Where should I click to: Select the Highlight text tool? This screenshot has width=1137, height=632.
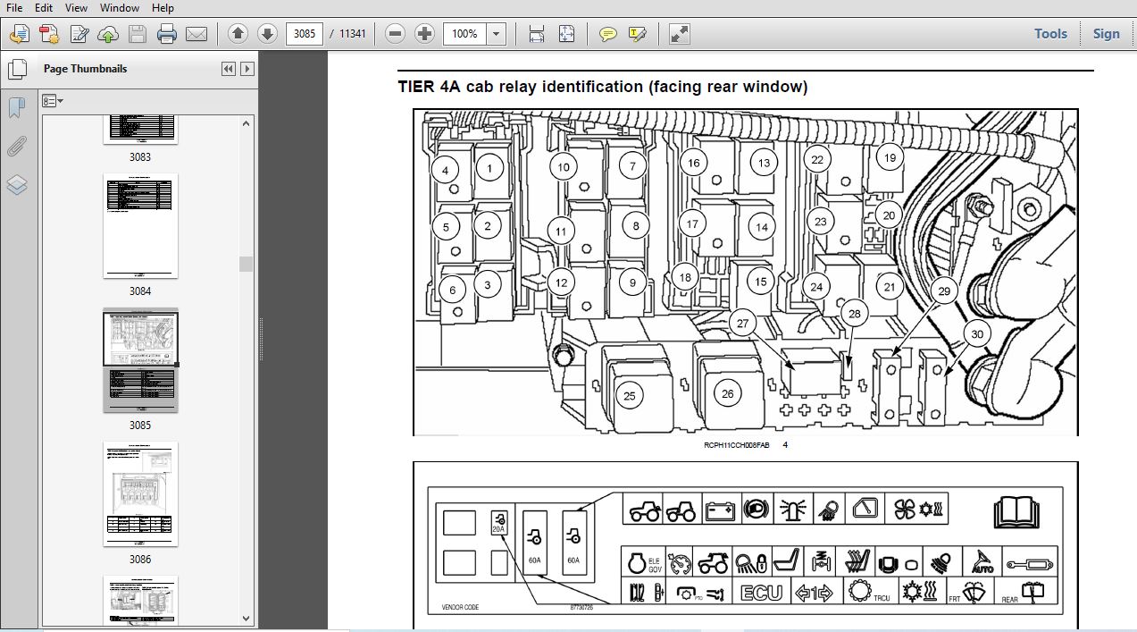pos(637,34)
